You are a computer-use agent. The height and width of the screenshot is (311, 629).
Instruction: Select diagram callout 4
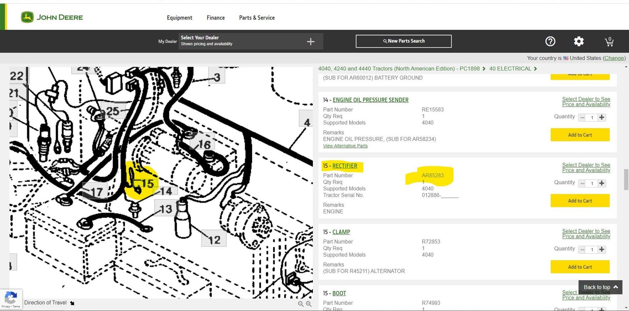(x=306, y=119)
